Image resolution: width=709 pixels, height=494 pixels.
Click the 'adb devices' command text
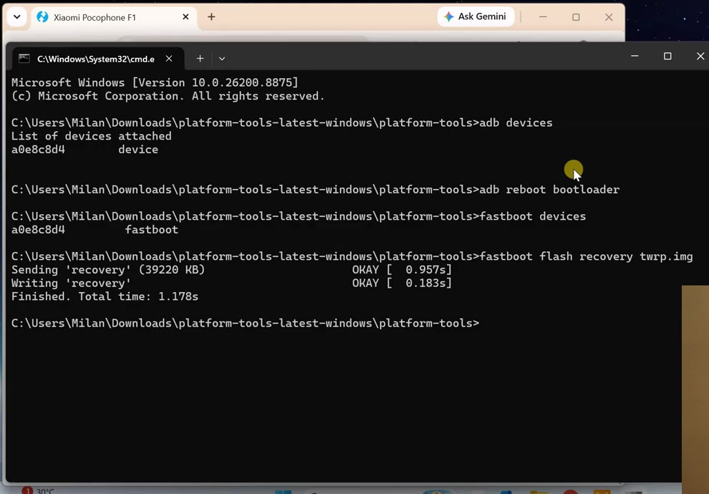[x=516, y=123]
